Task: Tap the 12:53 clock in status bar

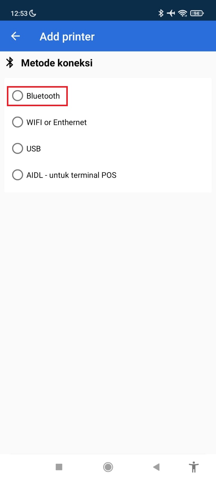Action: pyautogui.click(x=19, y=13)
